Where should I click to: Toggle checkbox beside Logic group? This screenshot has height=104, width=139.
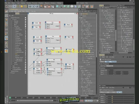26,63
